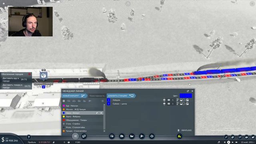Screen dimensions: 256x144
Task: Click the small toggle icon right of line filters
Action: 102,101
